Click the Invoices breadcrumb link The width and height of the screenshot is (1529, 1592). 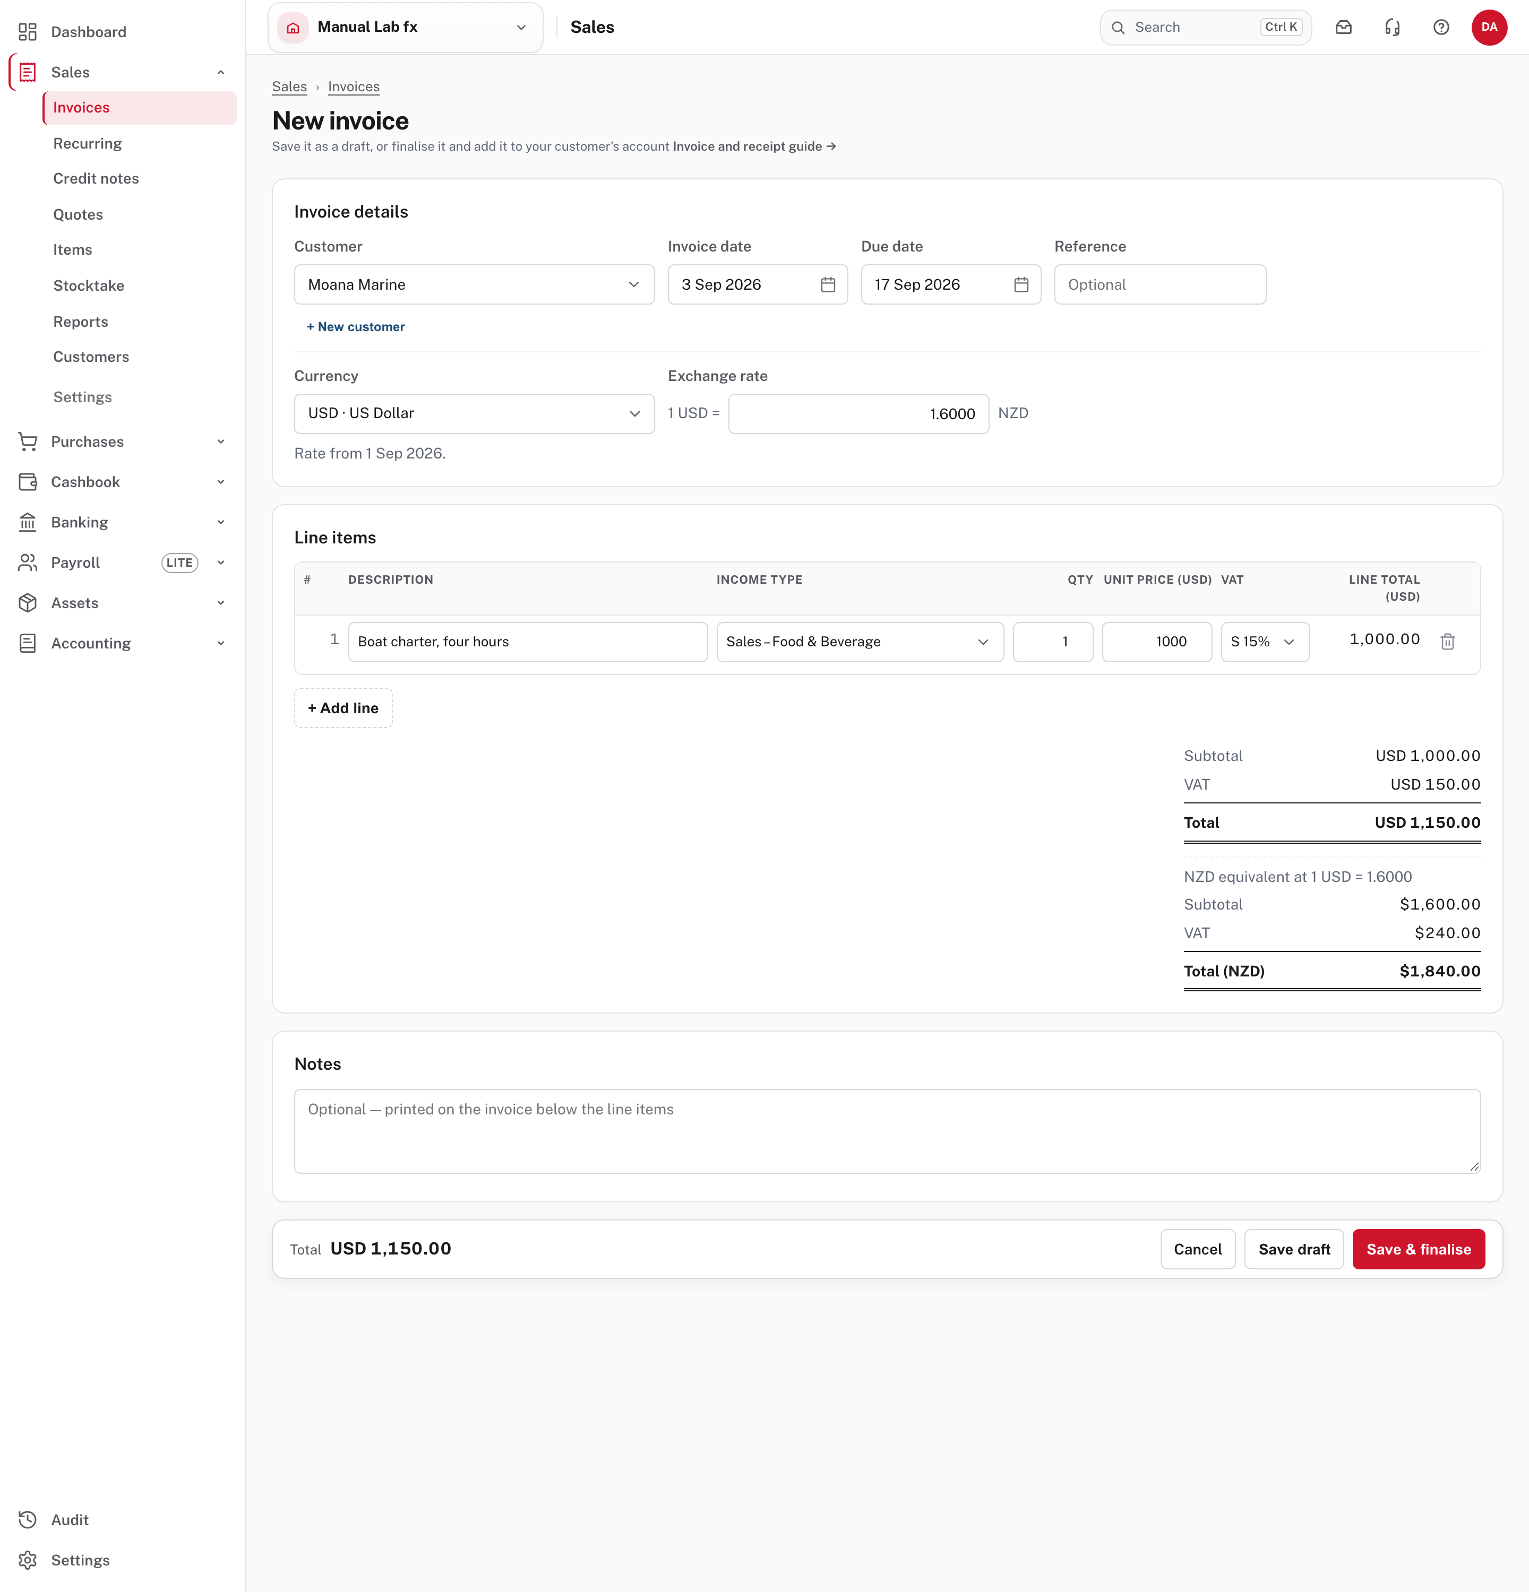coord(354,87)
